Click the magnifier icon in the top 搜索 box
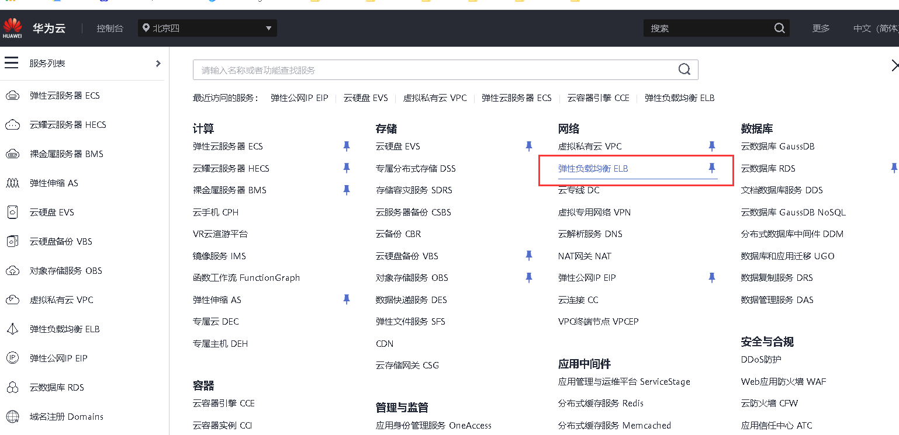899x435 pixels. tap(779, 28)
